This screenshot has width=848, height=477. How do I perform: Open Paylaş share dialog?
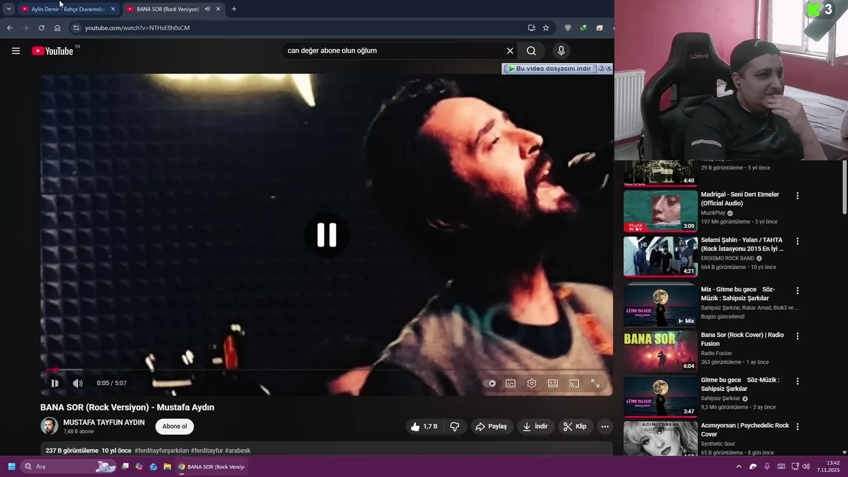(x=491, y=427)
